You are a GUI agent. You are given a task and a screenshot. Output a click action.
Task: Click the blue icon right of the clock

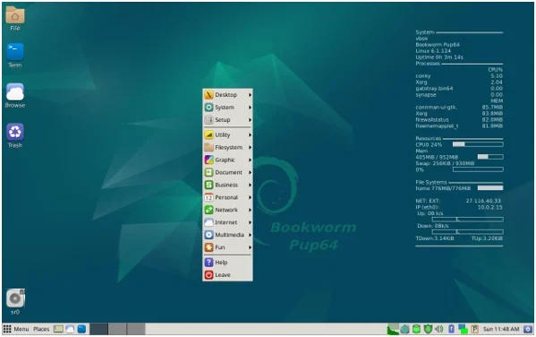click(528, 329)
